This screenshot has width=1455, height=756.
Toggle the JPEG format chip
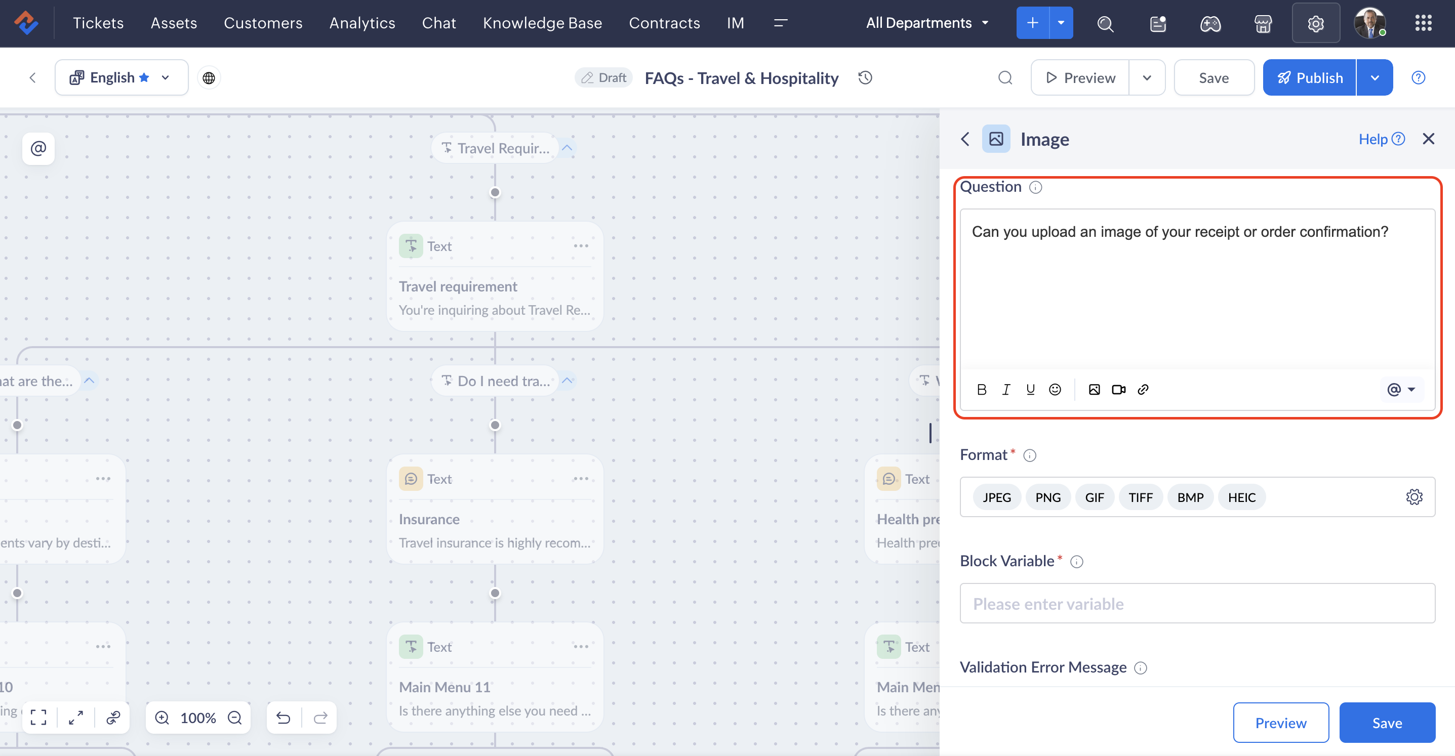coord(996,497)
